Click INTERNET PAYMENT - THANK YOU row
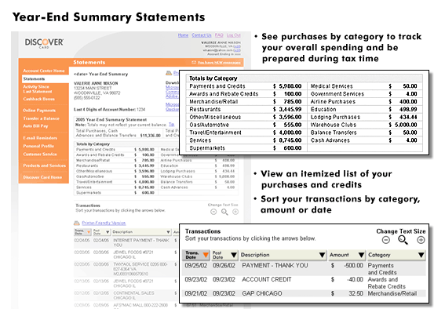This screenshot has height=309, width=434. (126, 242)
